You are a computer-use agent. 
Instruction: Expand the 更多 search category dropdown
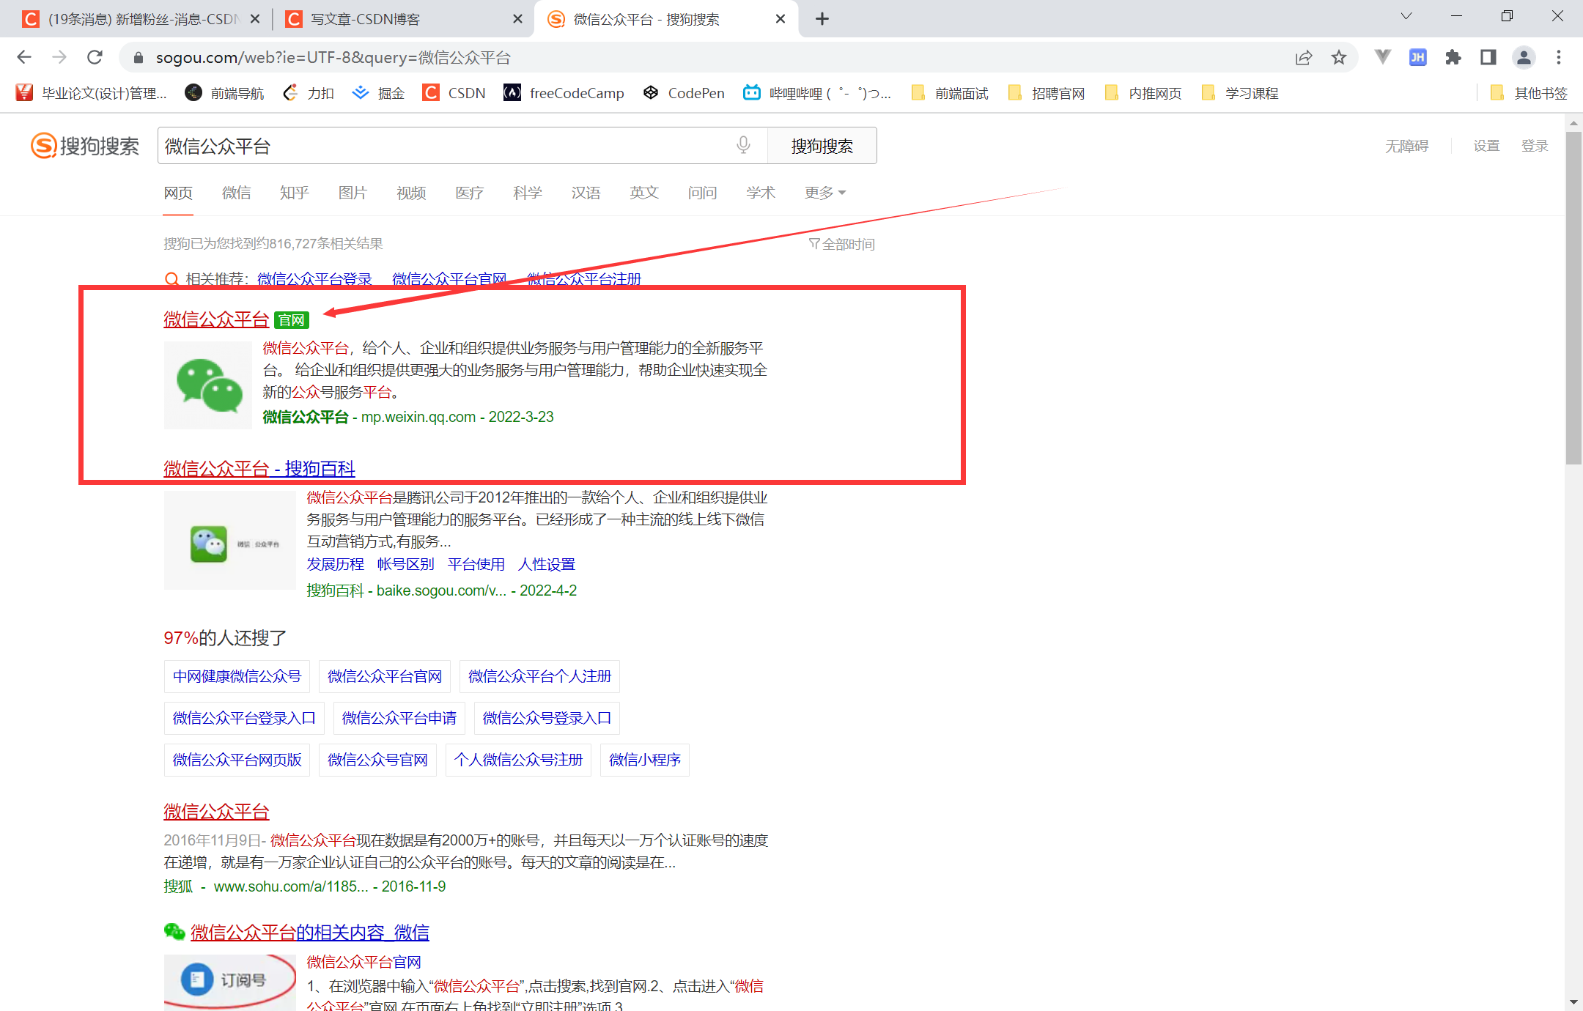825,193
